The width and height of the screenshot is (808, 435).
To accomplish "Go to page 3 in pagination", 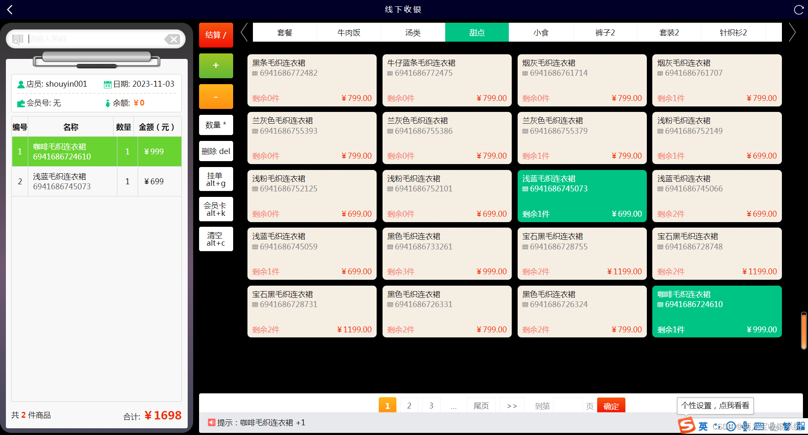I will tap(431, 405).
